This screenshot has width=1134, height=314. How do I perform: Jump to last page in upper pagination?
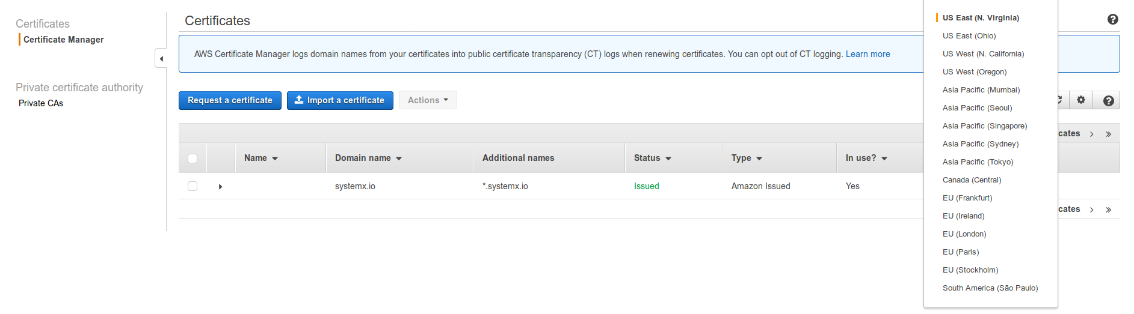tap(1108, 134)
